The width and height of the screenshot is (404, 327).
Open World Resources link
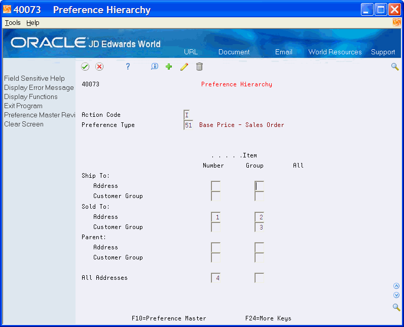(x=335, y=52)
